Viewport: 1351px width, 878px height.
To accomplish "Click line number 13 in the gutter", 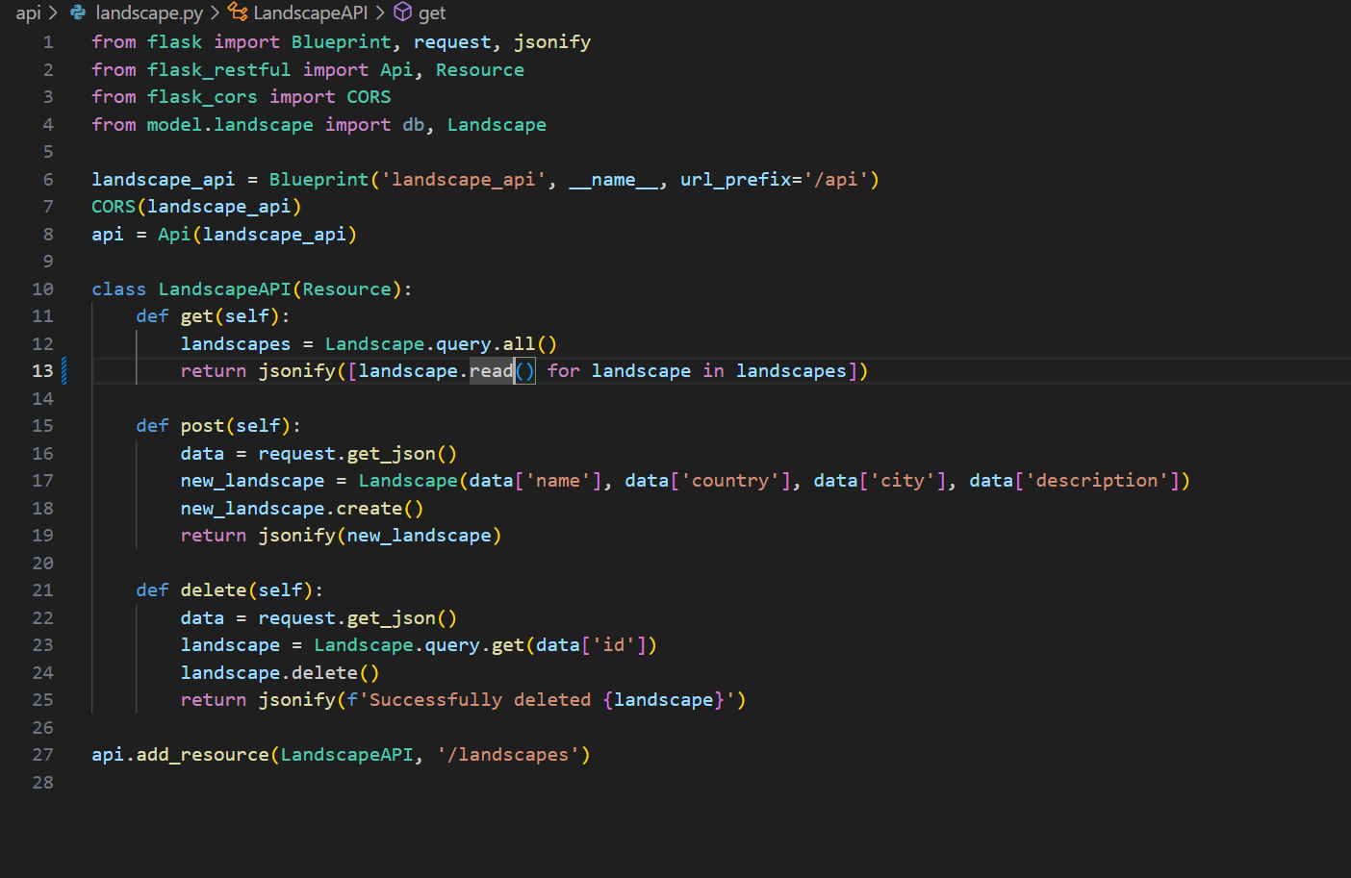I will point(42,371).
